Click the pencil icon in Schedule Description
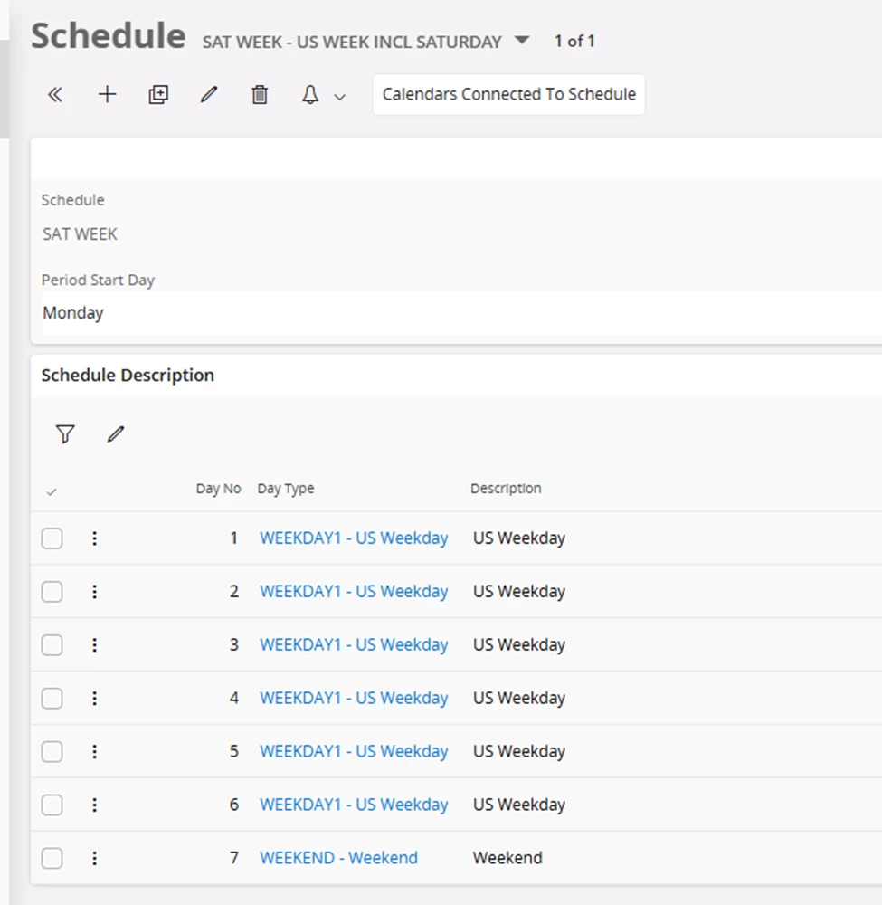 [115, 434]
